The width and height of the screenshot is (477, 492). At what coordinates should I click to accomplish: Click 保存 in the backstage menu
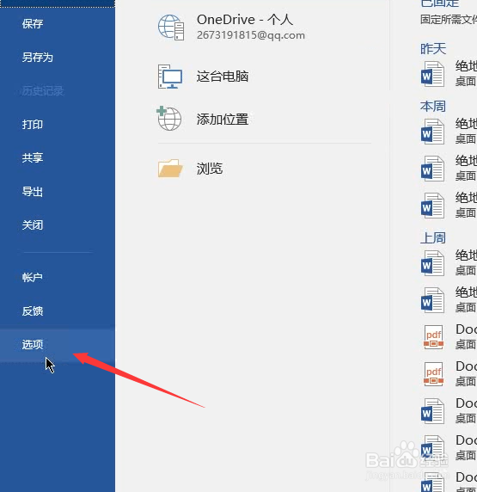[33, 24]
